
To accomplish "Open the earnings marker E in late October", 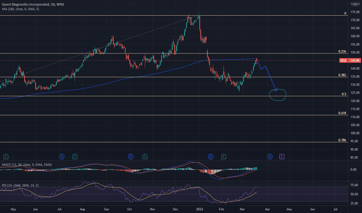I will pos(145,157).
